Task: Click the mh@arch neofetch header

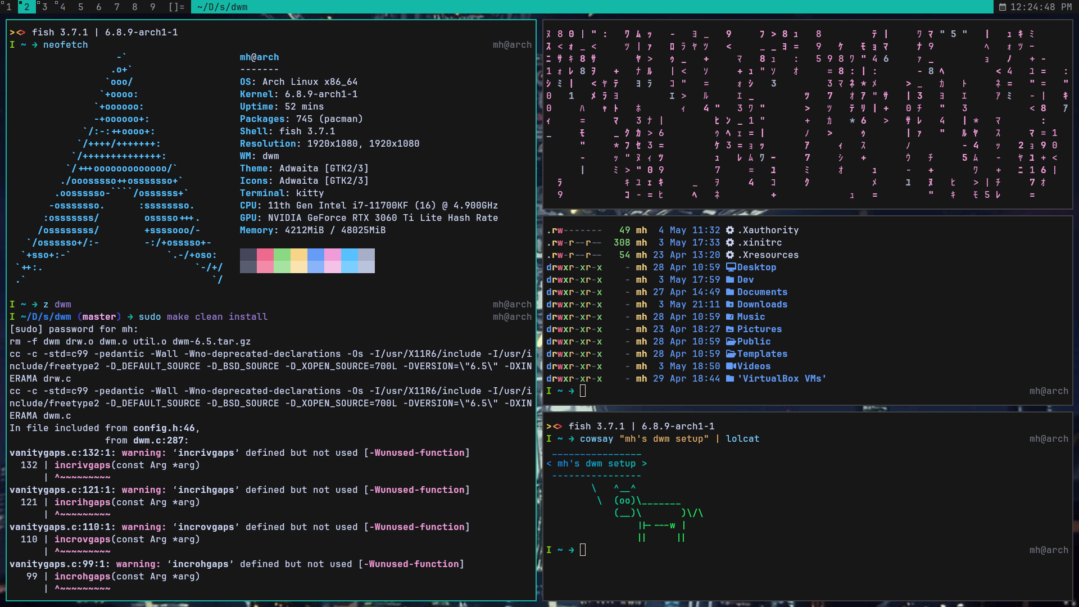Action: [259, 57]
